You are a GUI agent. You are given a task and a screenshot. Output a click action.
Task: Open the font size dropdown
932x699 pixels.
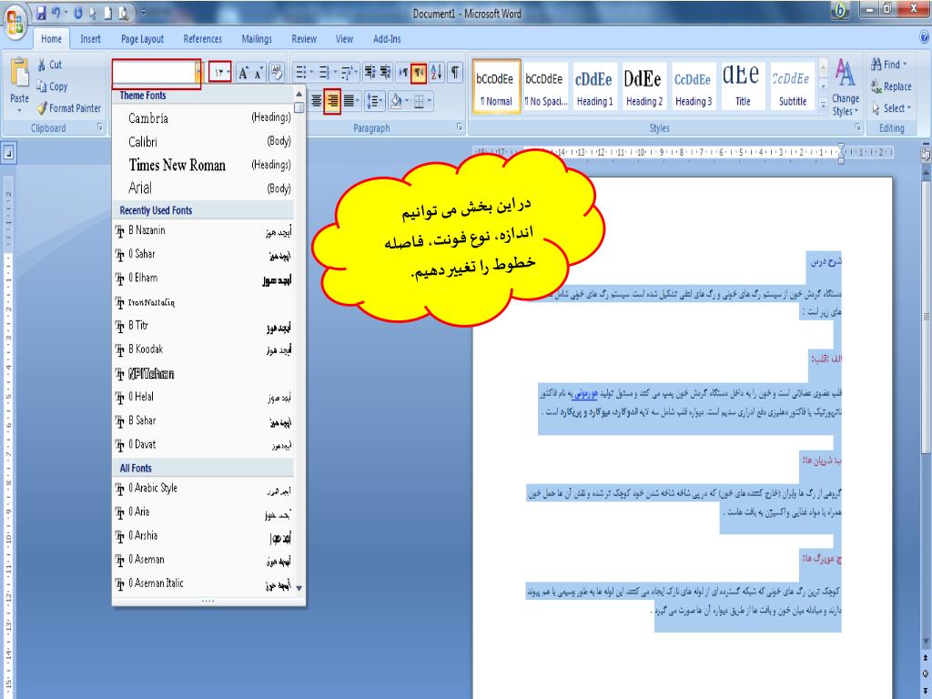228,73
